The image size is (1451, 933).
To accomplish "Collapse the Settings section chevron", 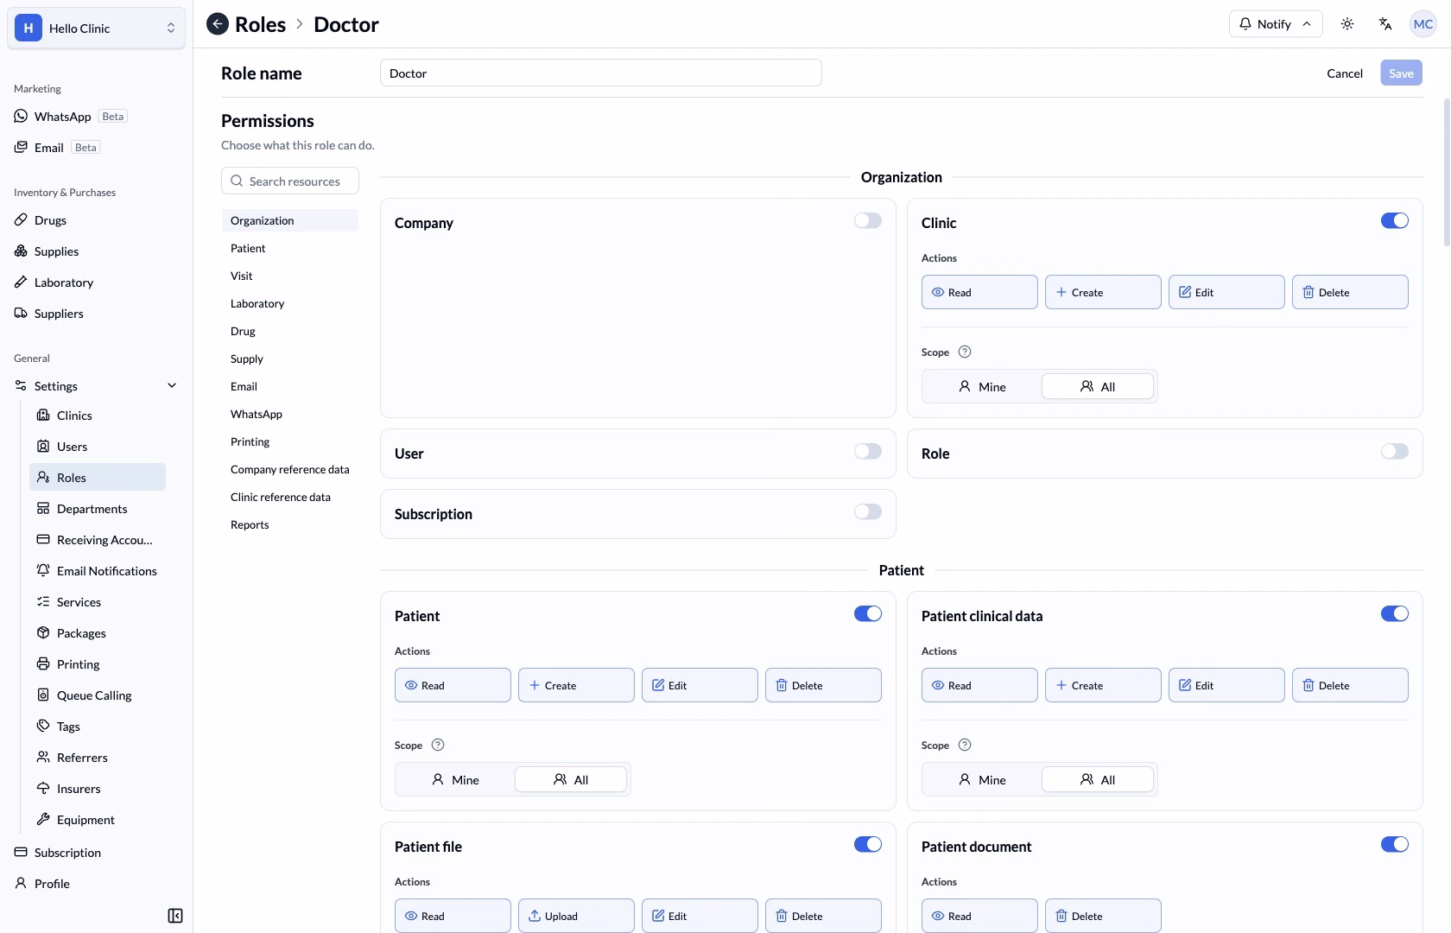I will pyautogui.click(x=172, y=386).
